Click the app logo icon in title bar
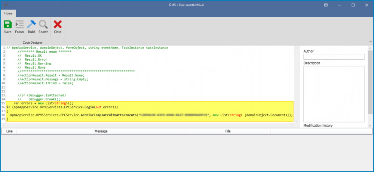The image size is (374, 172). [x=5, y=5]
